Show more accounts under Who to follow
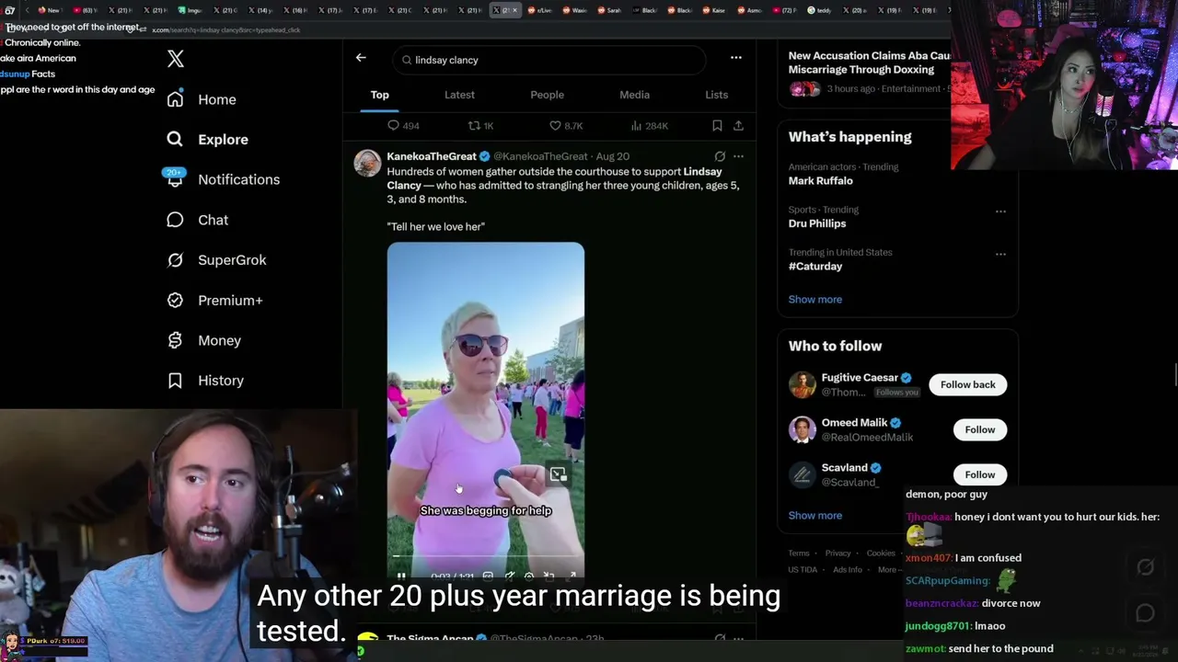 coord(814,515)
